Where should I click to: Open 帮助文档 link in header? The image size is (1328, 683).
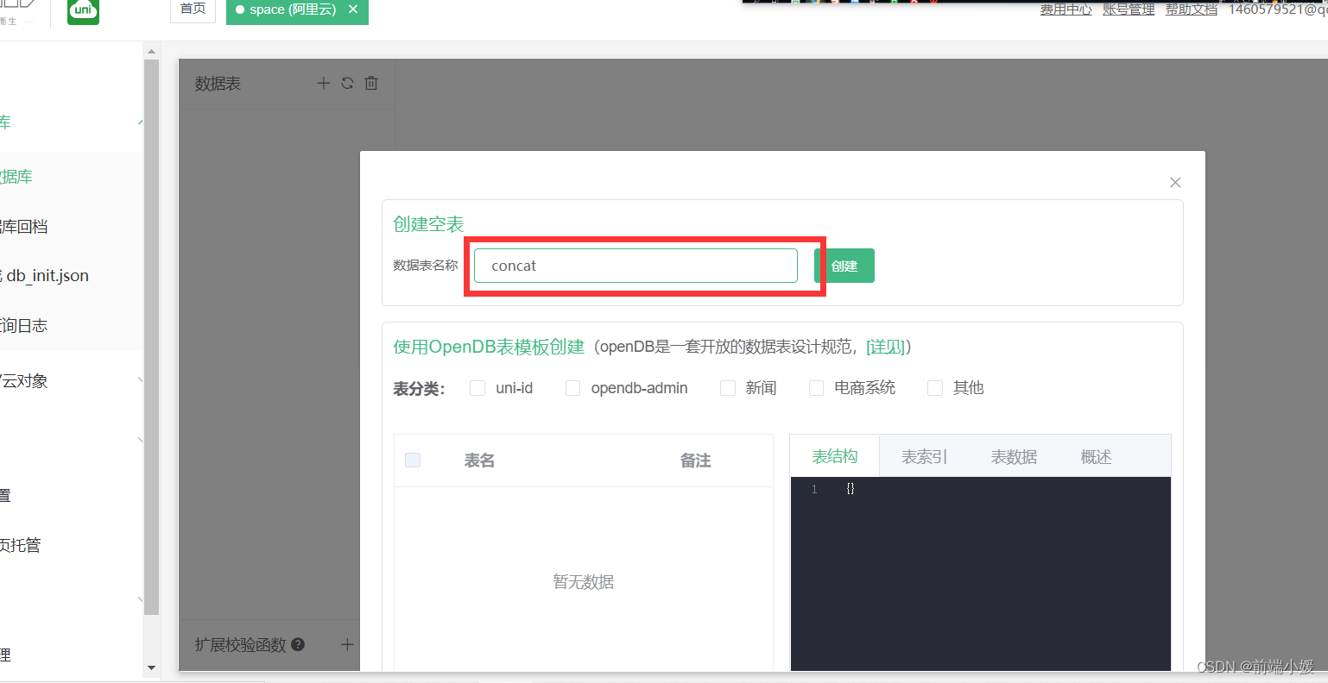point(1192,9)
